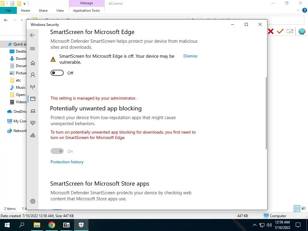
Task: Open volume control in system tray
Action: tap(269, 225)
